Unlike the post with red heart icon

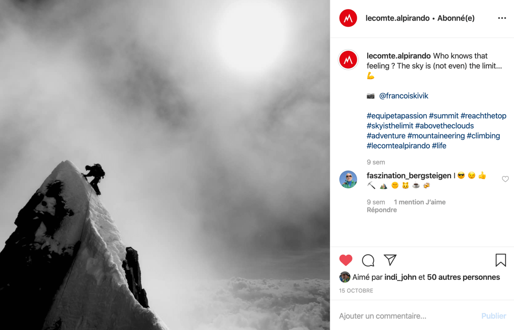tap(345, 260)
